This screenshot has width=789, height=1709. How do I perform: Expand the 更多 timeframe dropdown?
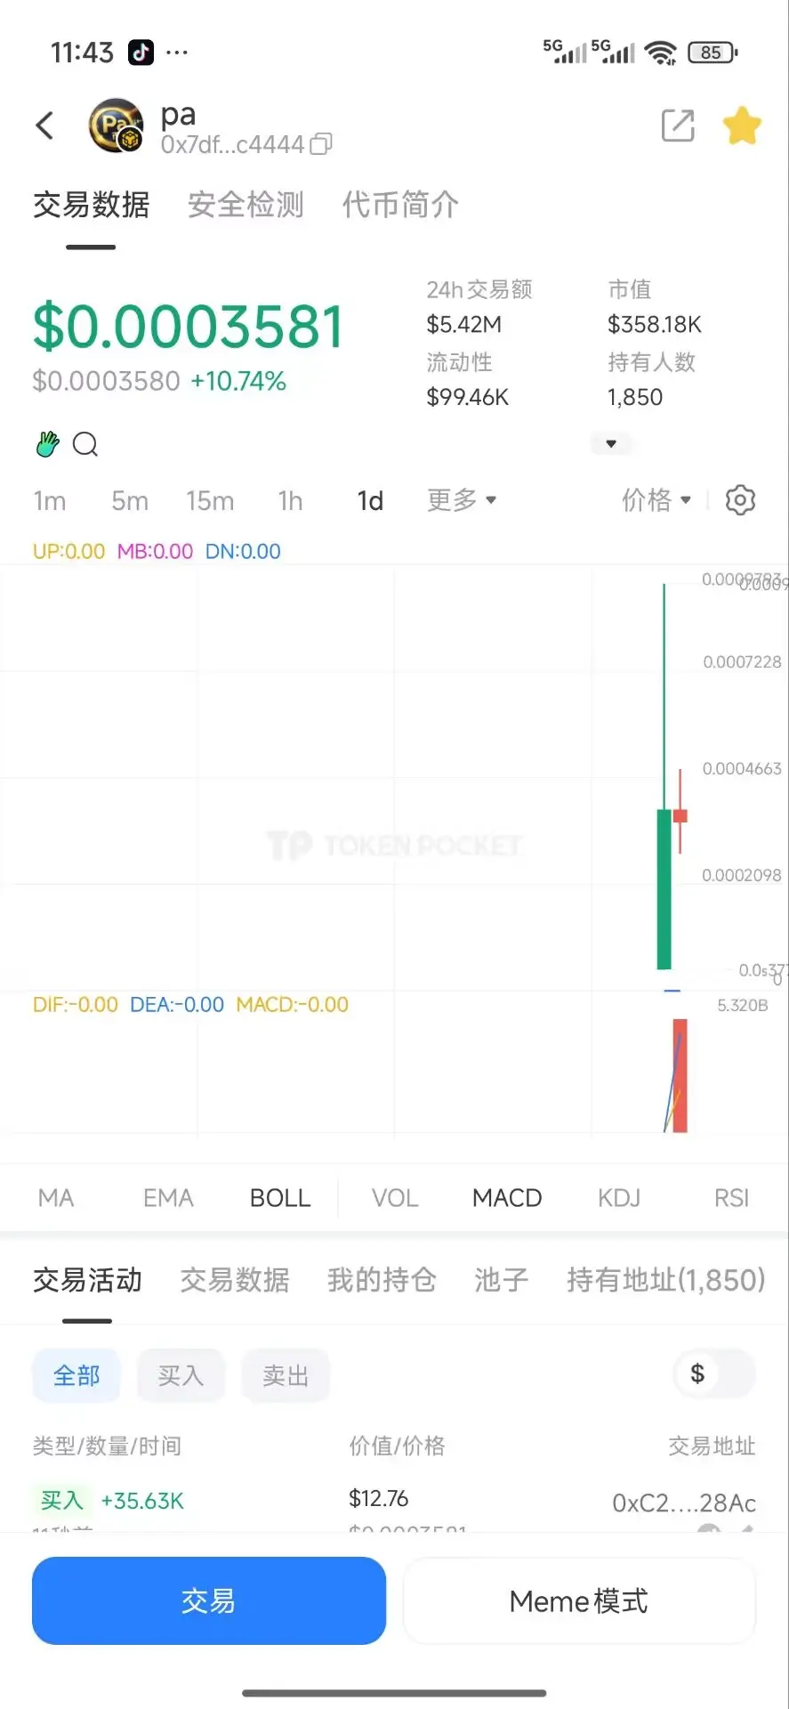pos(462,500)
